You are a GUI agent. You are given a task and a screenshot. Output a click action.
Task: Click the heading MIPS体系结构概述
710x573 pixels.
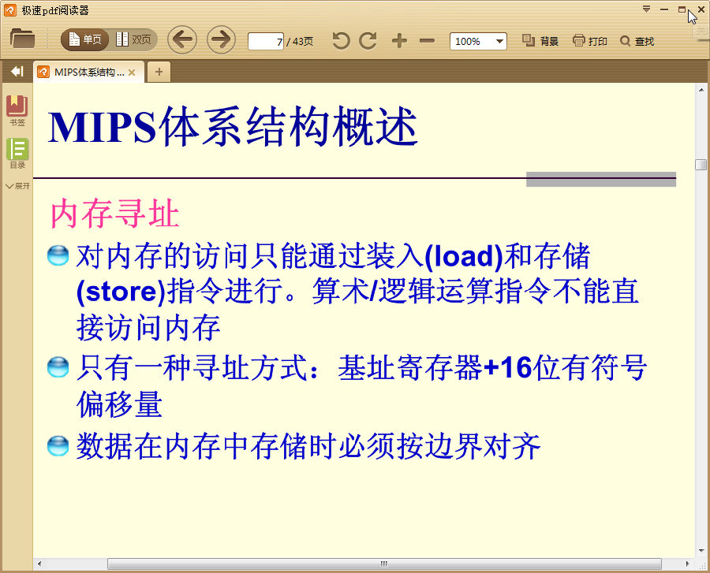click(x=232, y=127)
